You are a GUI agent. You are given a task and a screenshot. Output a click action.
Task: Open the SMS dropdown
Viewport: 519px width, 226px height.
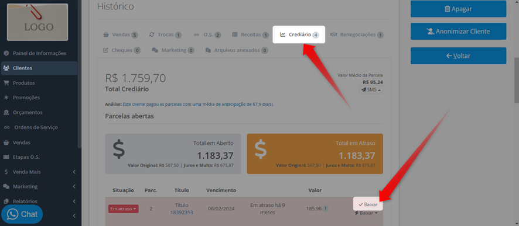point(371,90)
